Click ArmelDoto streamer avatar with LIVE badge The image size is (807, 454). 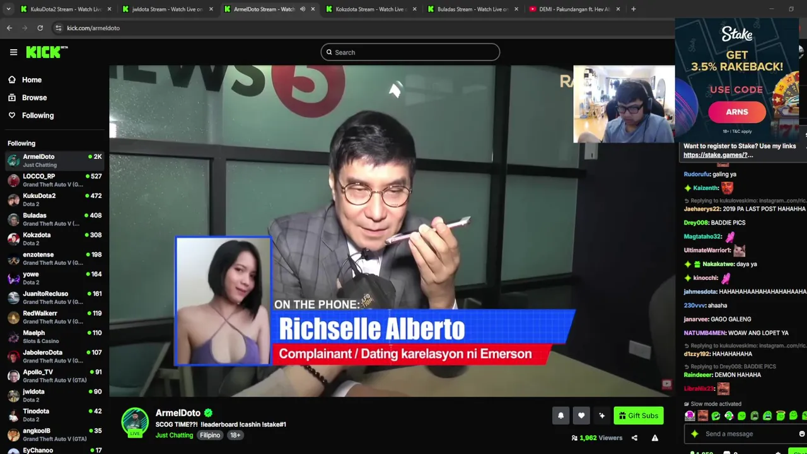(135, 422)
